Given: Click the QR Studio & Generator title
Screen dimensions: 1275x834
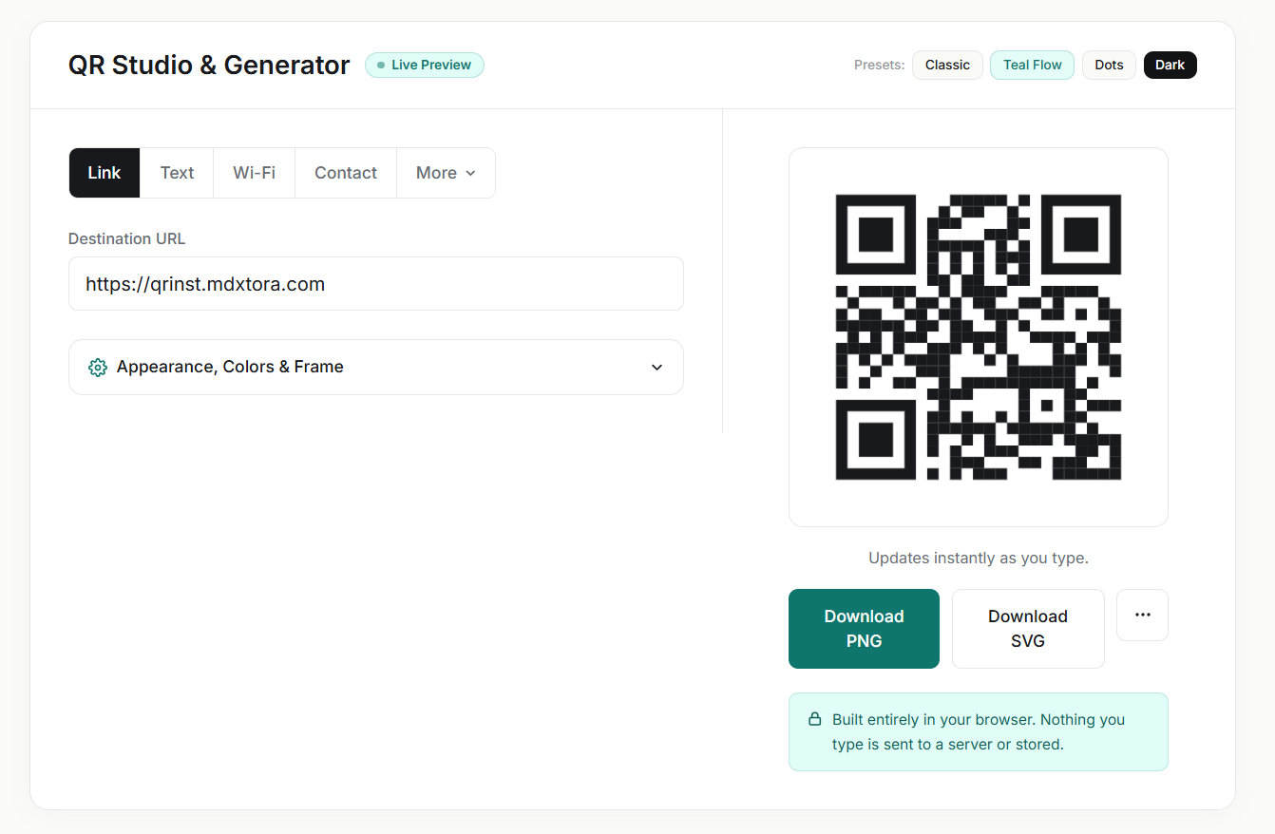Looking at the screenshot, I should [x=209, y=65].
